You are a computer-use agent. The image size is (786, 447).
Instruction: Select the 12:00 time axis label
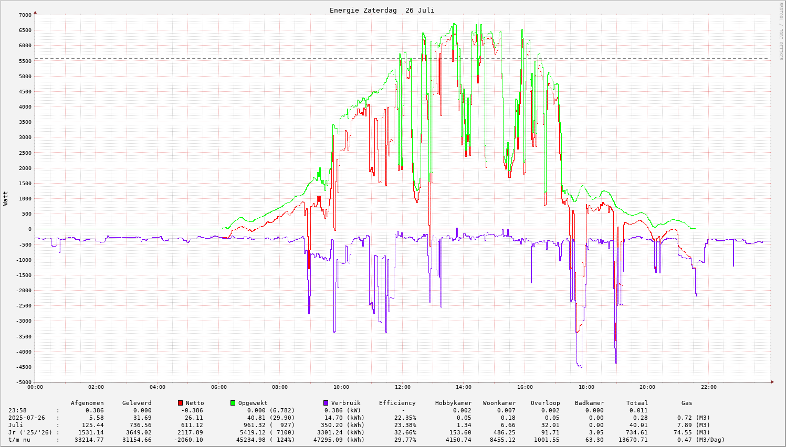coord(402,387)
